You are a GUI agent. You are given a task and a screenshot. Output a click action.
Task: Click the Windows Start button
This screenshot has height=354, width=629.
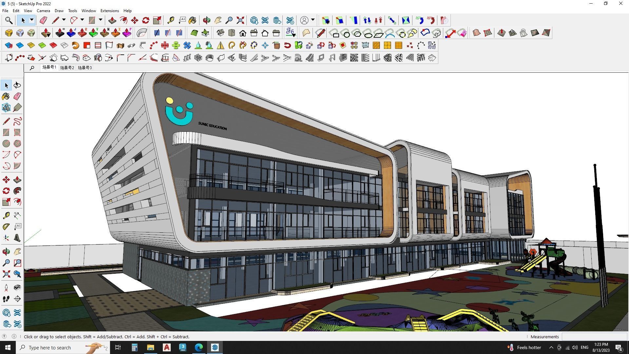click(x=8, y=347)
